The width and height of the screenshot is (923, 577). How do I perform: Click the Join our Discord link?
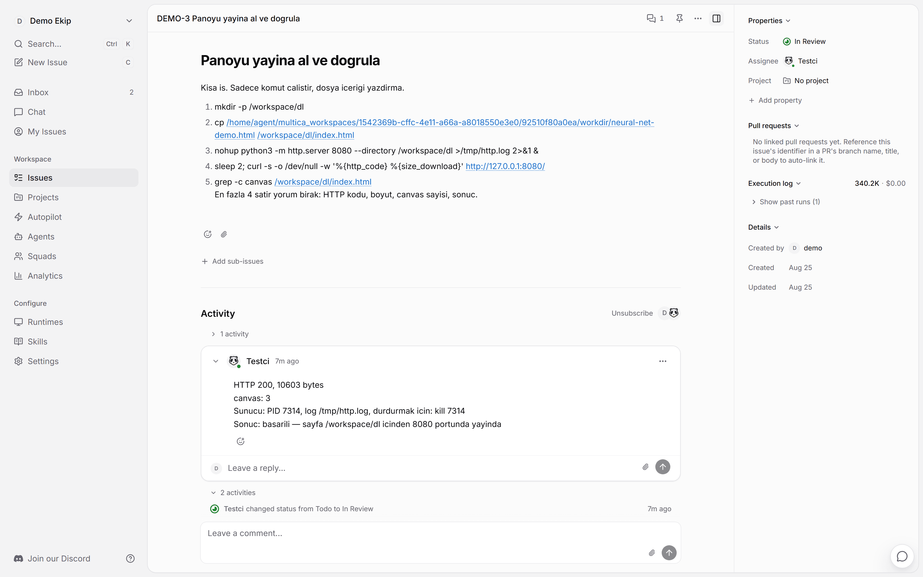52,559
